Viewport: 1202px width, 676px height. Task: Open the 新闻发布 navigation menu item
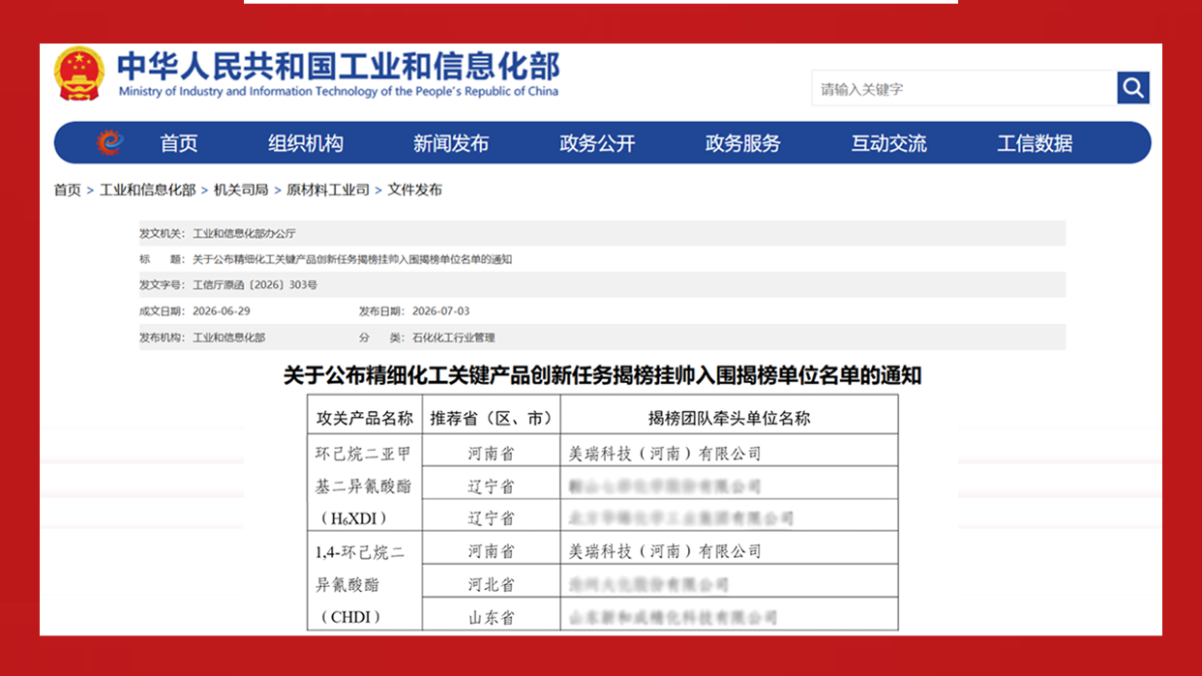coord(451,143)
